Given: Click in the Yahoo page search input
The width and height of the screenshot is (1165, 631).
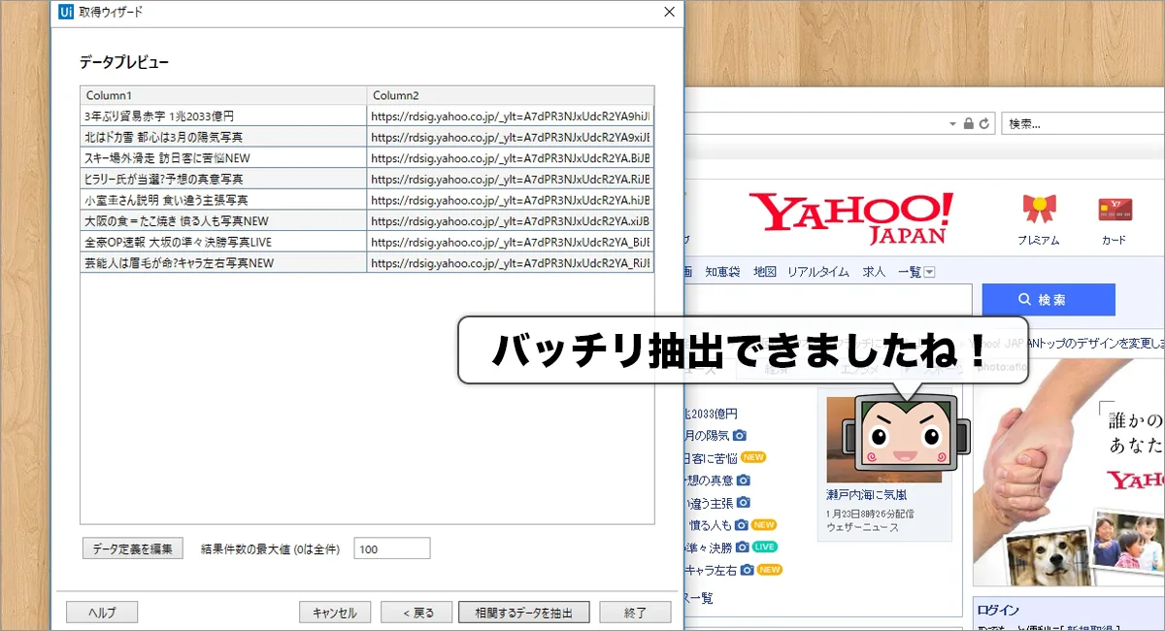Looking at the screenshot, I should click(x=828, y=300).
